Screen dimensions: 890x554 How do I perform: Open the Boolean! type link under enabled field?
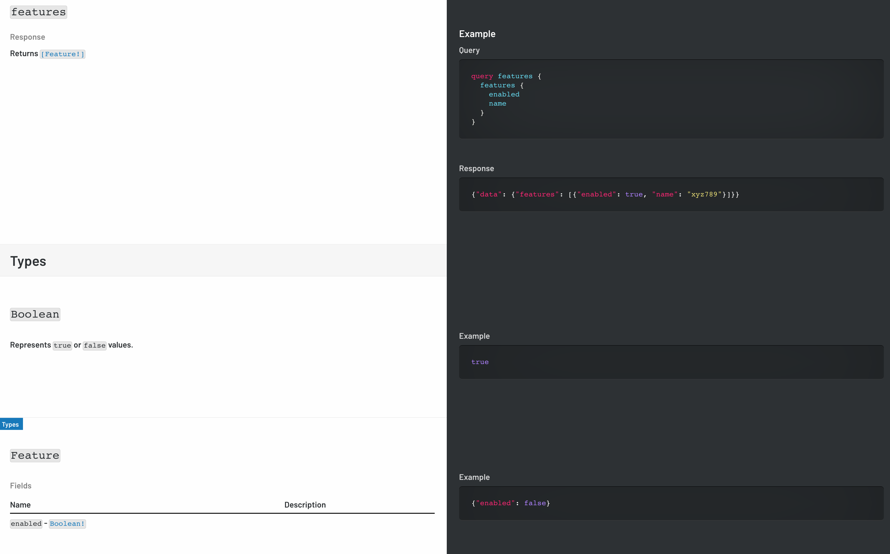coord(67,524)
